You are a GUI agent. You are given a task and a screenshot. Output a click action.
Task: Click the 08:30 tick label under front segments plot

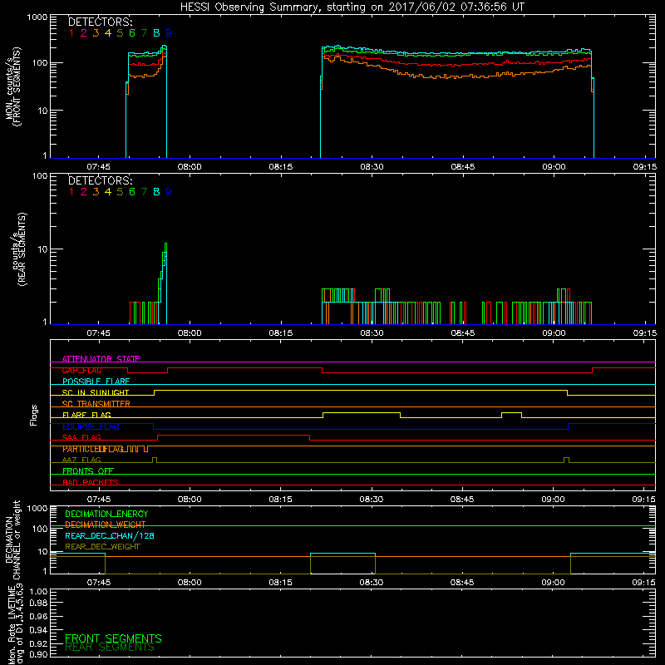(x=372, y=167)
